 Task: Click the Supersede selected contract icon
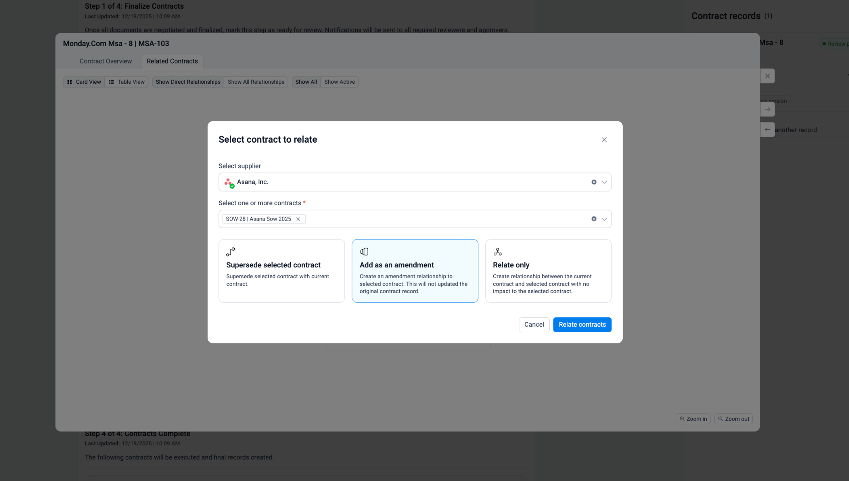(231, 252)
